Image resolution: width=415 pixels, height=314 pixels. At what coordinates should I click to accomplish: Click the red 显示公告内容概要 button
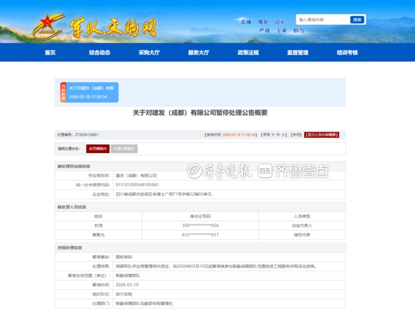click(x=322, y=135)
